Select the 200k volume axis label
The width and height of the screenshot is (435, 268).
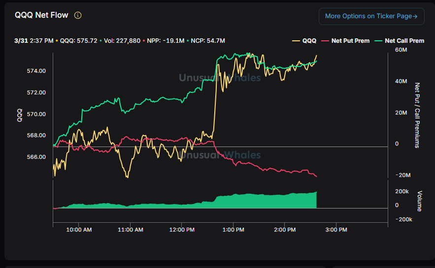pyautogui.click(x=402, y=192)
